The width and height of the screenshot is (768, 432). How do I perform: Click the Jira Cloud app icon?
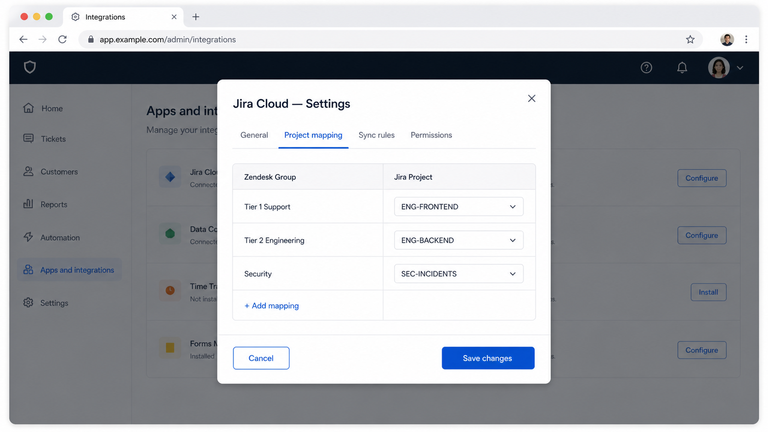(170, 177)
